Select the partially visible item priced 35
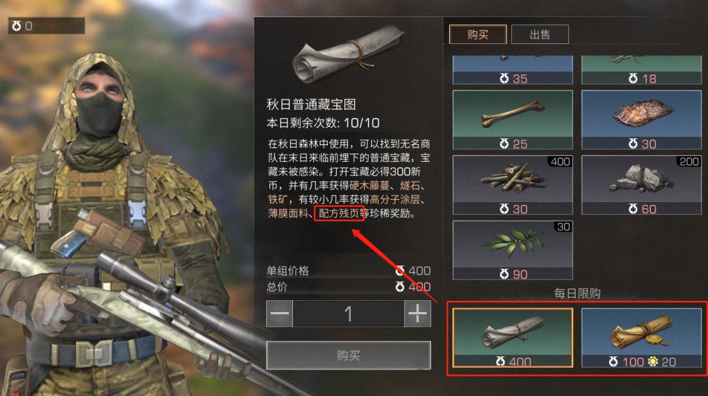Viewport: 708px width, 396px height. point(513,70)
